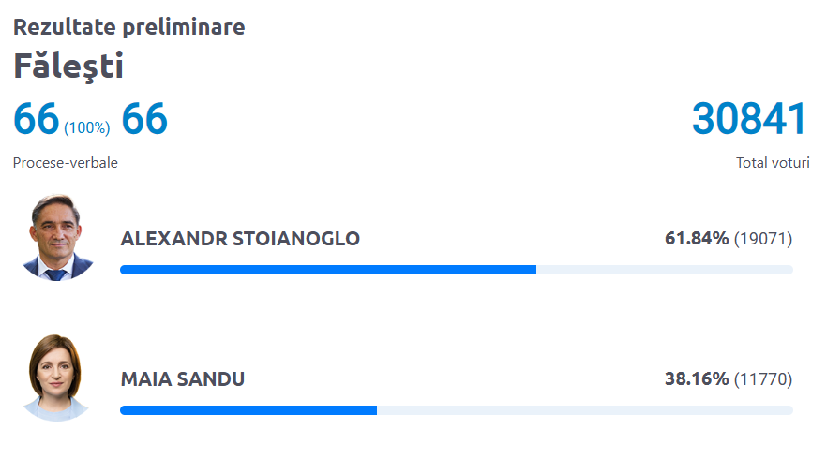Click the Procese-verbale label
The height and width of the screenshot is (459, 827).
(x=66, y=163)
